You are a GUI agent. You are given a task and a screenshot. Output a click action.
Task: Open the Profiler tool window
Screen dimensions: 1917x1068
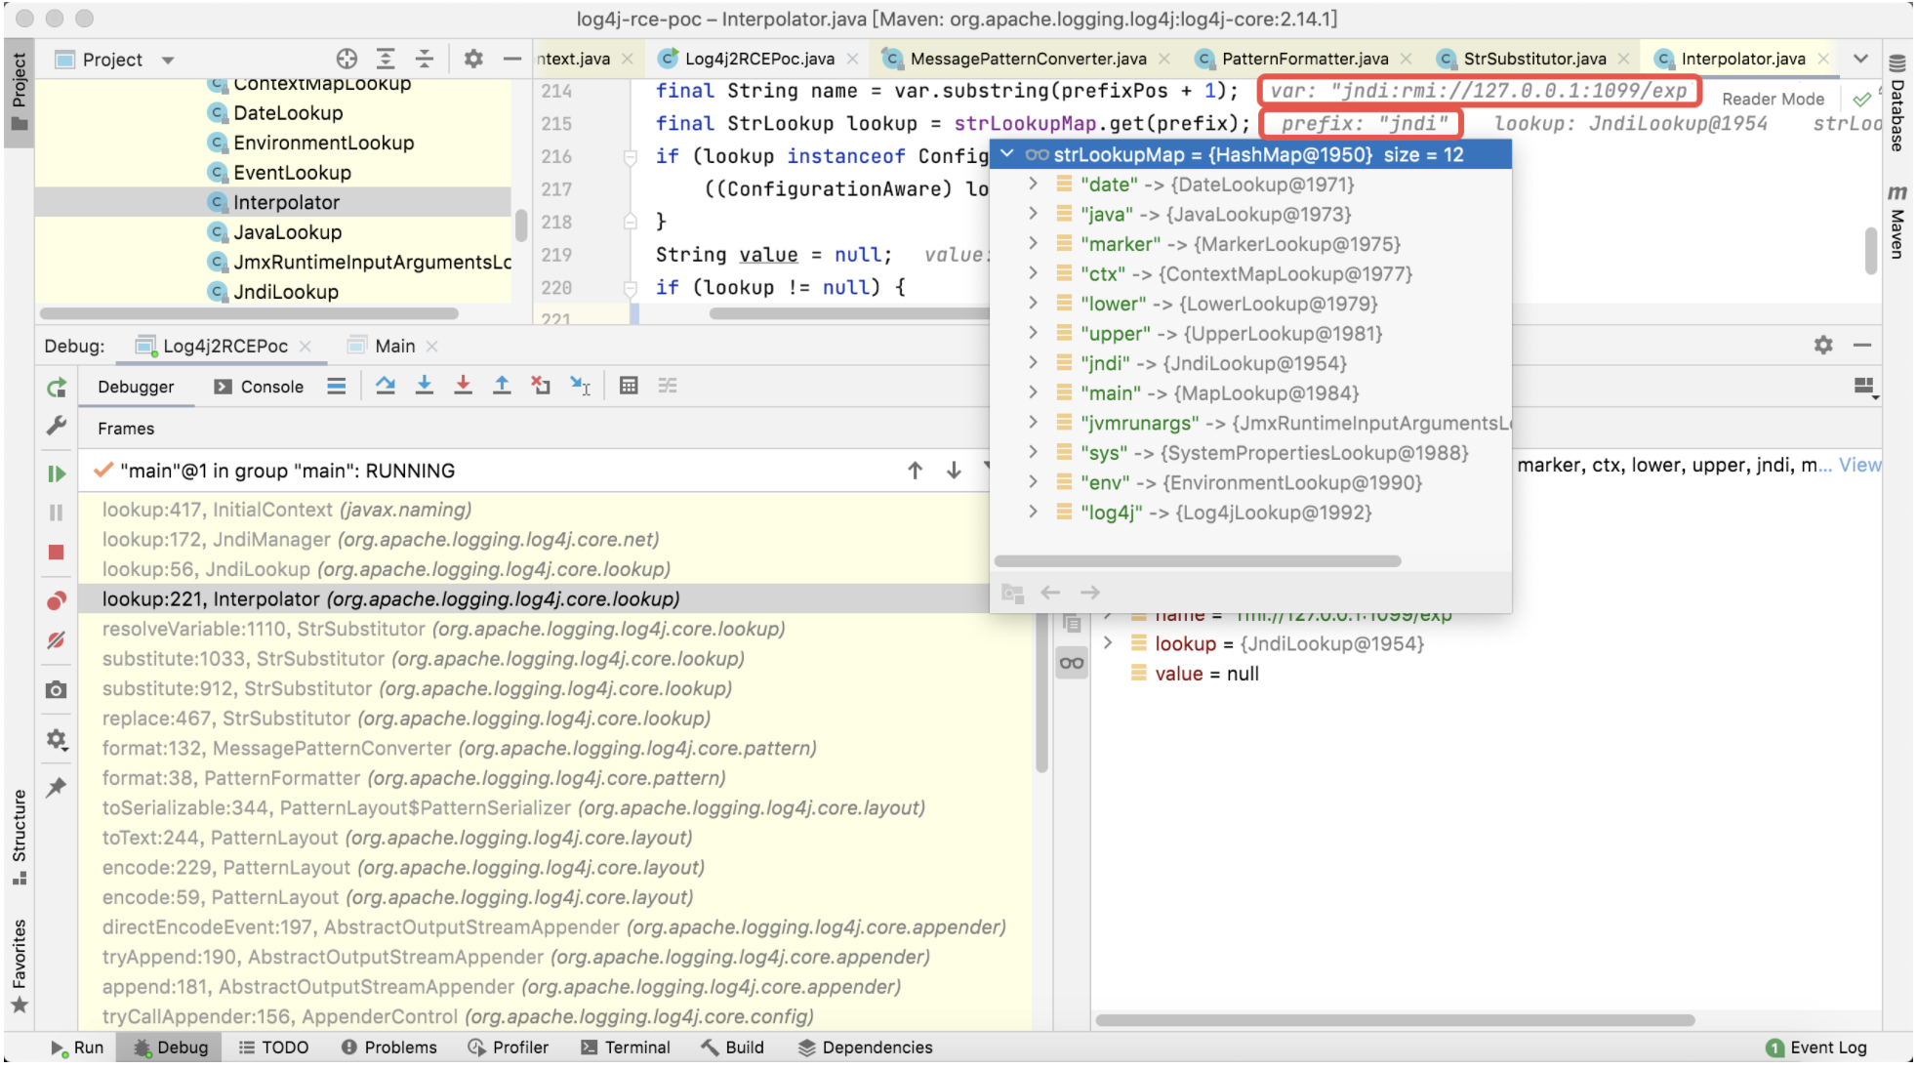click(x=509, y=1047)
